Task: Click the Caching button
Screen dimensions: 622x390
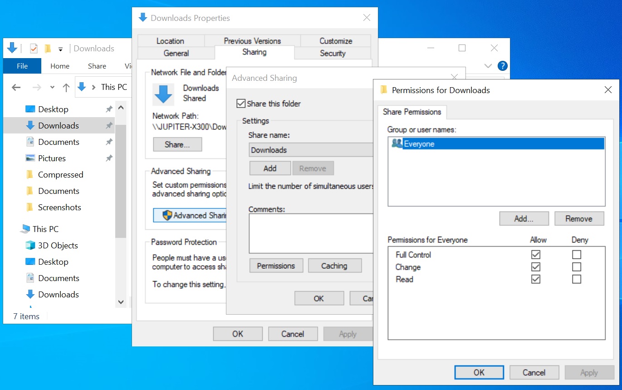Action: 334,266
